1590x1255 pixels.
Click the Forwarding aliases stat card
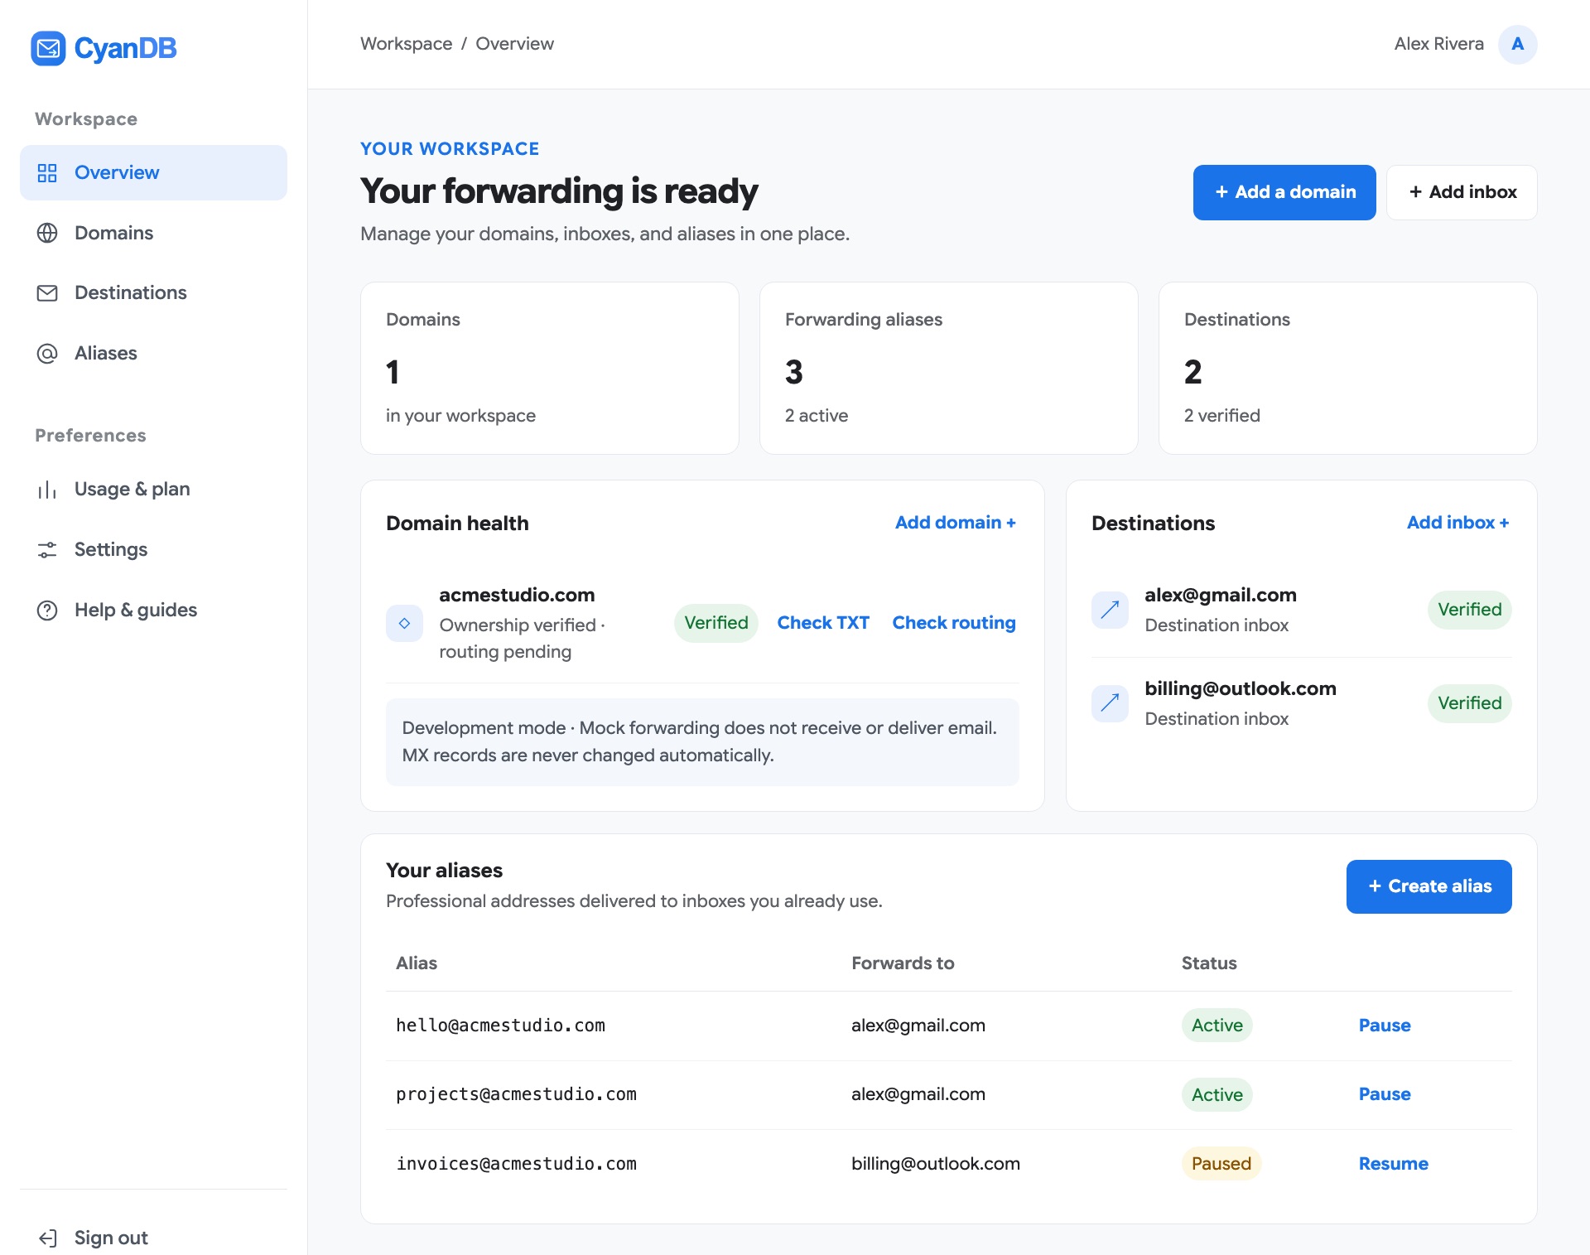tap(948, 368)
